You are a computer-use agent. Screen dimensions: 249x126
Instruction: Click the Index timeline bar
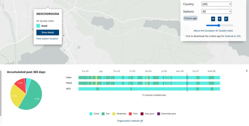click(149, 78)
